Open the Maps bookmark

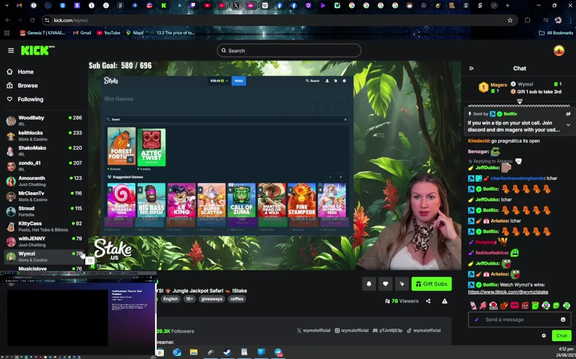coord(134,33)
